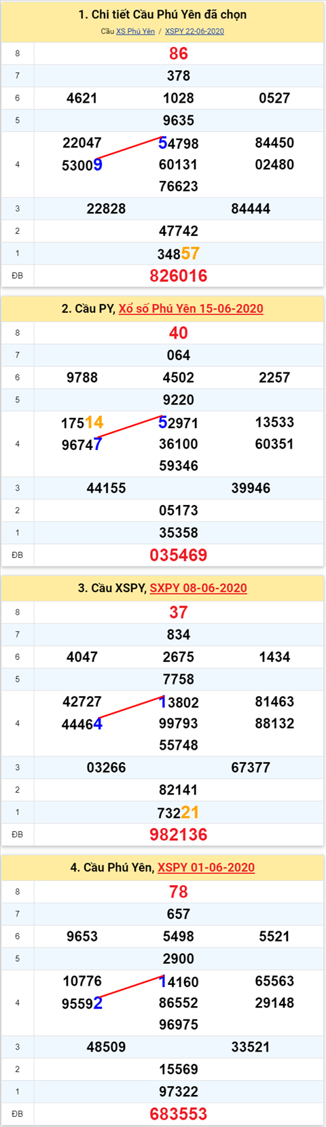Select the number 39946
The width and height of the screenshot is (326, 1127).
tap(251, 489)
